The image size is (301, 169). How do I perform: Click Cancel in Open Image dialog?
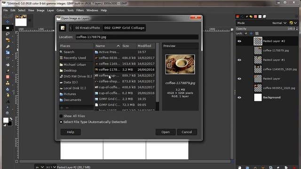[x=187, y=132]
